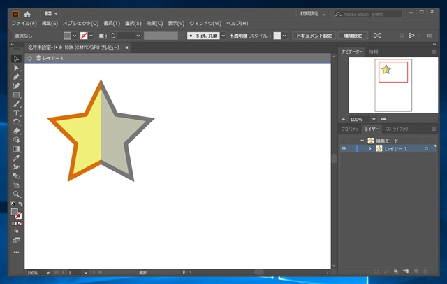This screenshot has height=284, width=447.
Task: Zoom in using the Navigator large mountains icon
Action: (383, 119)
